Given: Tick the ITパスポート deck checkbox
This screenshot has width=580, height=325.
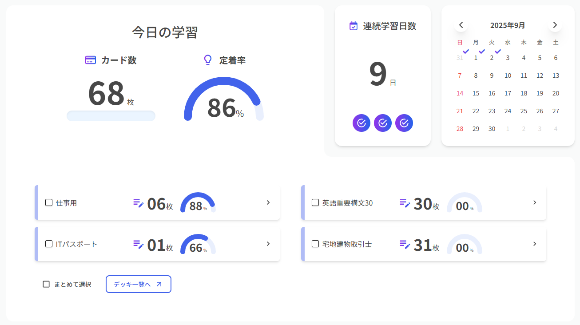Looking at the screenshot, I should 49,244.
